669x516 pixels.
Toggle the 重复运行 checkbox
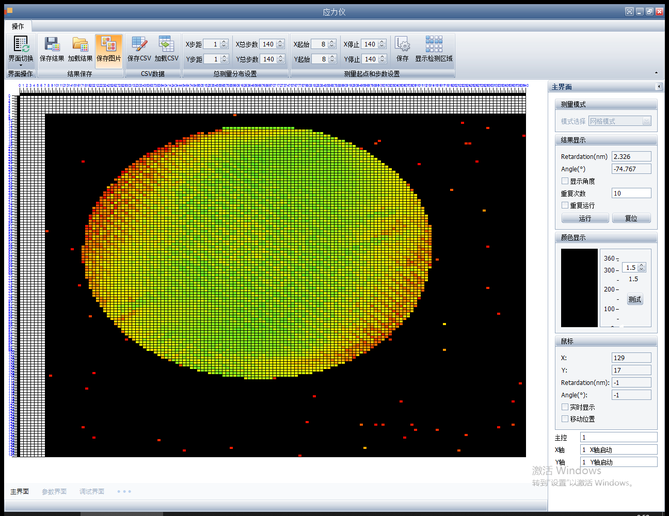click(565, 205)
